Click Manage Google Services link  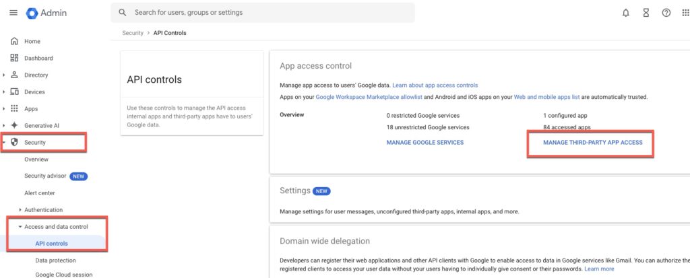pos(425,143)
